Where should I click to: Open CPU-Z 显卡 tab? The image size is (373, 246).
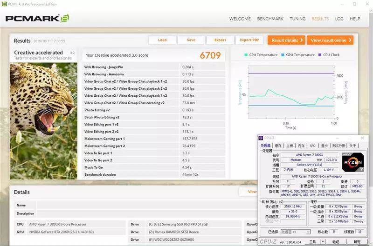tap(324, 146)
